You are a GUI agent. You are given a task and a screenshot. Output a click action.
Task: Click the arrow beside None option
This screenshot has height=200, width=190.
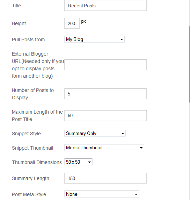coord(136,194)
